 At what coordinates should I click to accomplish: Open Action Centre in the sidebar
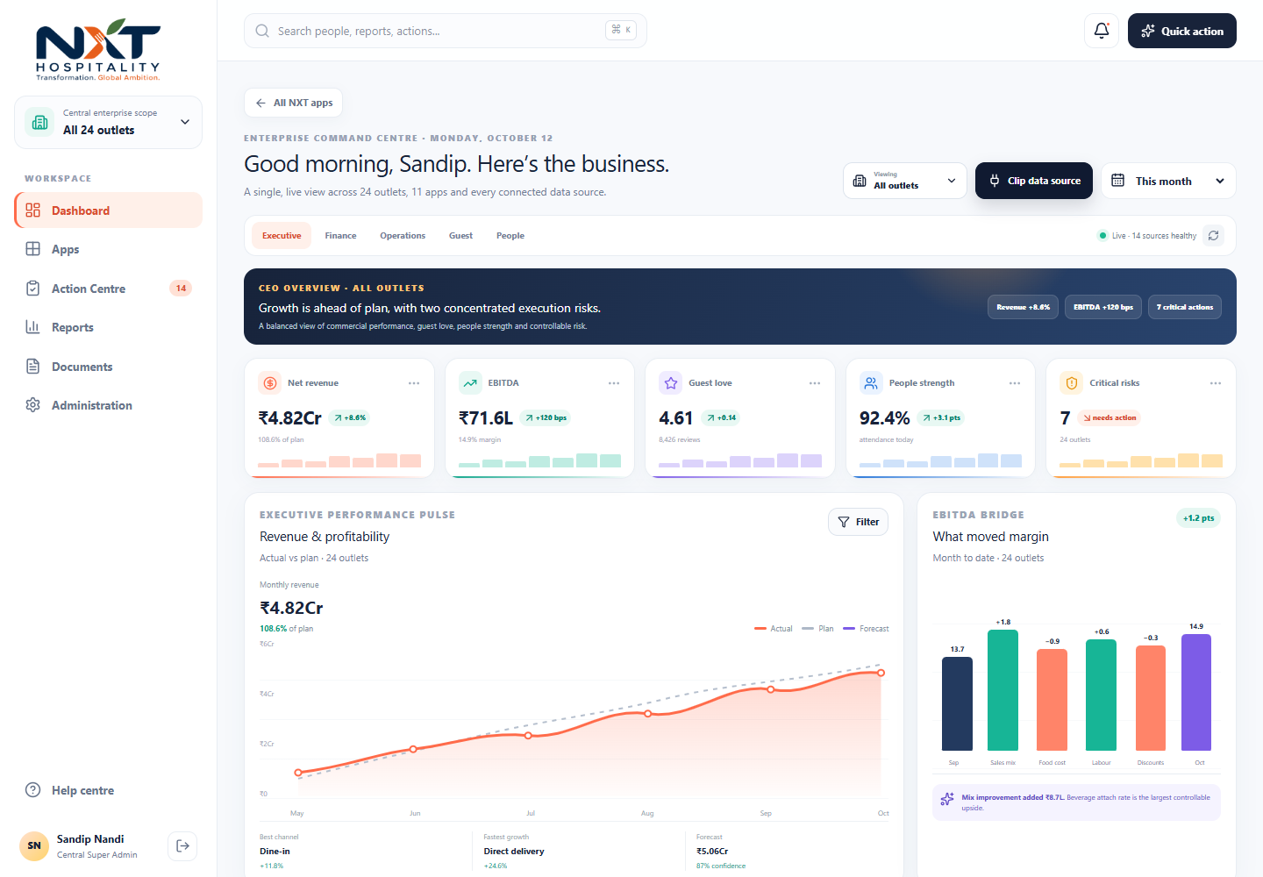coord(108,289)
